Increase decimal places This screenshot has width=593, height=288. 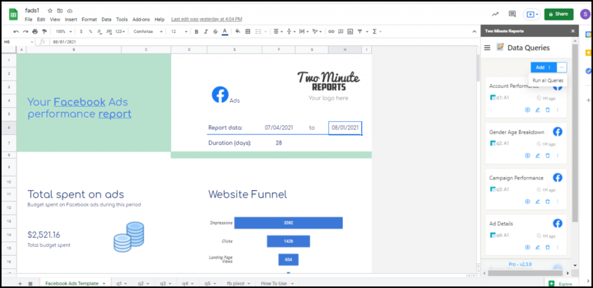[x=109, y=32]
